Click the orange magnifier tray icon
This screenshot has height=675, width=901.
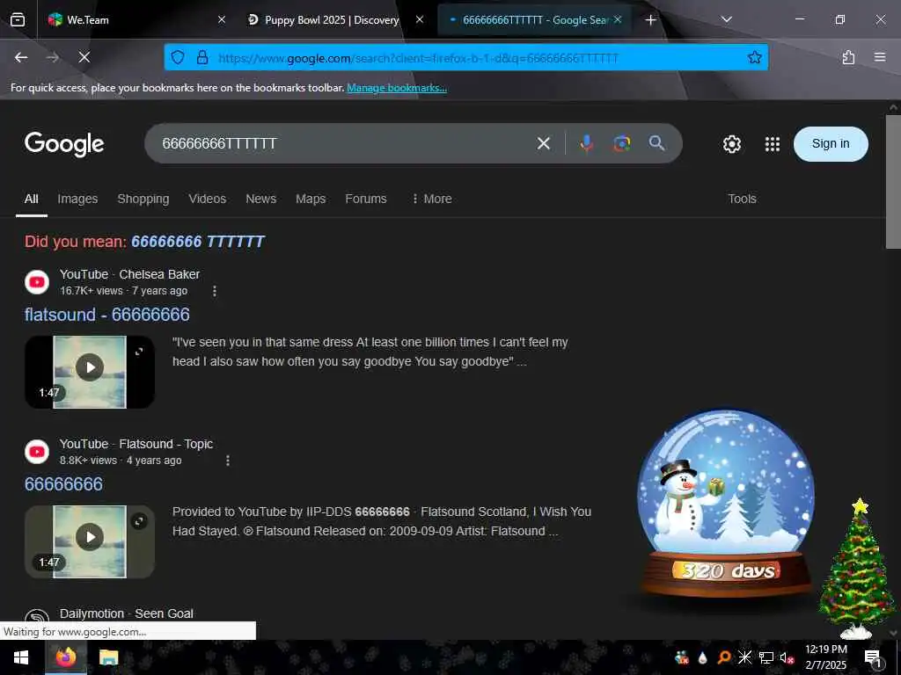click(x=724, y=657)
